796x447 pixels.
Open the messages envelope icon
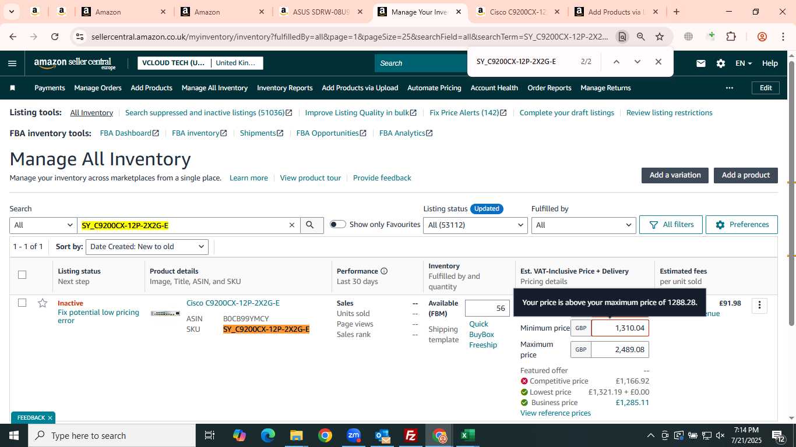tap(701, 63)
